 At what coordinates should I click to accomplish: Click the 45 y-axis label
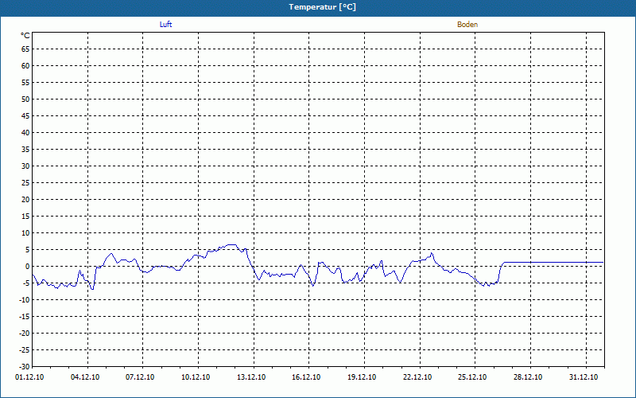point(25,116)
